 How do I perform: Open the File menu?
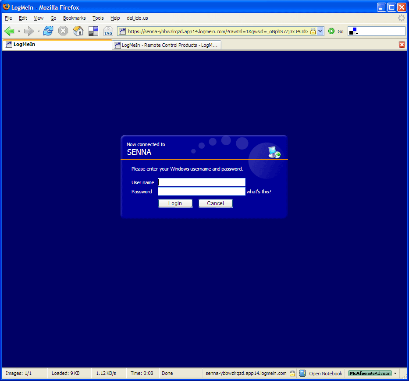click(8, 18)
